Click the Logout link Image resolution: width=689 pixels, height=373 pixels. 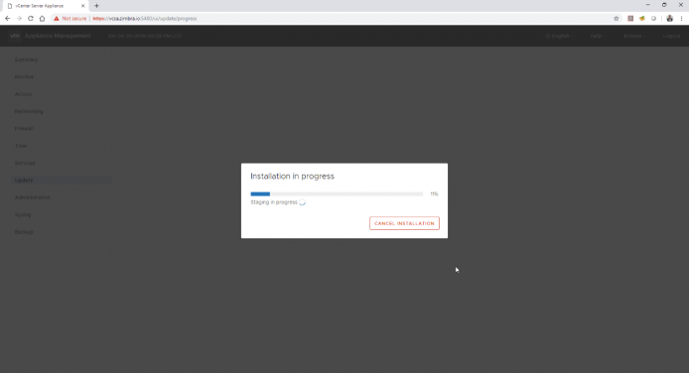[x=671, y=36]
